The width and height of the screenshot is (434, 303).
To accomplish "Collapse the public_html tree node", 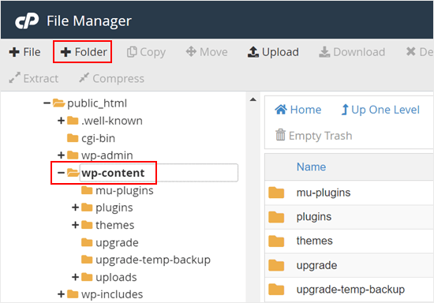I will (47, 103).
